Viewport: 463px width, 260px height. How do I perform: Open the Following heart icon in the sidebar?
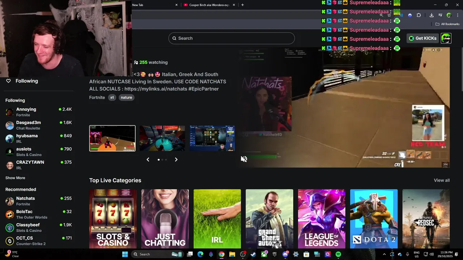pyautogui.click(x=8, y=81)
